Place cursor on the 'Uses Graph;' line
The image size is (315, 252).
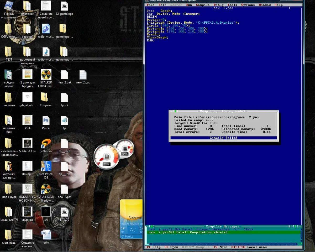[x=160, y=11]
